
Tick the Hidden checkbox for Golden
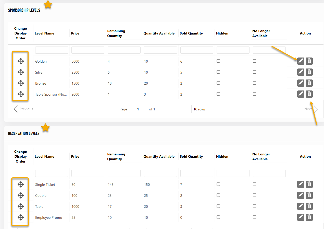[x=218, y=61]
